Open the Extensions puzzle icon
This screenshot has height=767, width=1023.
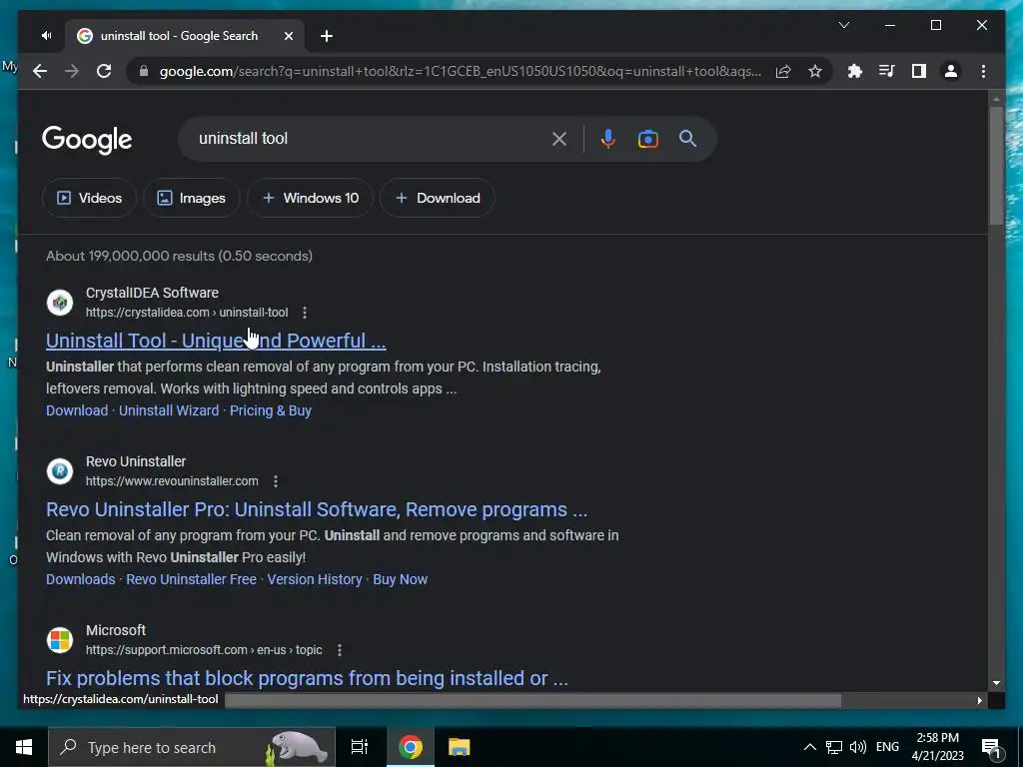point(855,71)
